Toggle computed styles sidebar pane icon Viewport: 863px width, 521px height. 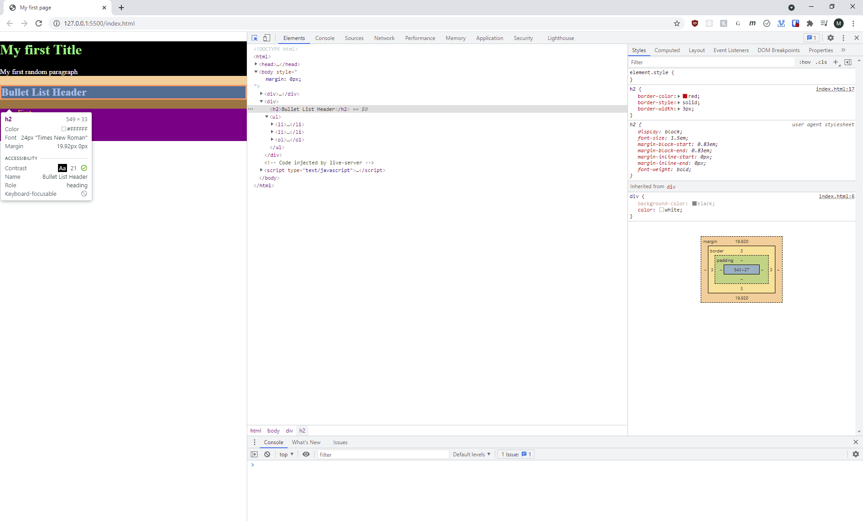click(x=848, y=62)
